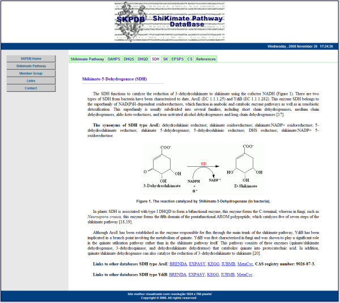The image size is (340, 303).
Task: Open the DHQS tab
Action: [x=129, y=59]
